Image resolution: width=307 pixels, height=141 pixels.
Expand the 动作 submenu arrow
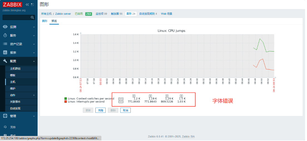34,95
